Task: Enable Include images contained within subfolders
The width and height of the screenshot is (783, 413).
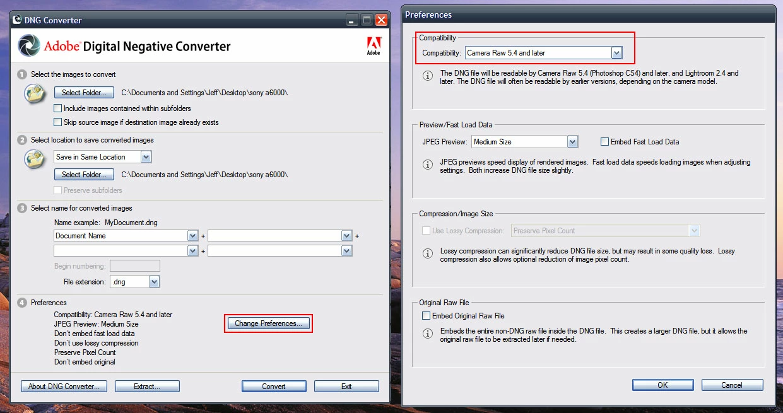Action: [58, 108]
